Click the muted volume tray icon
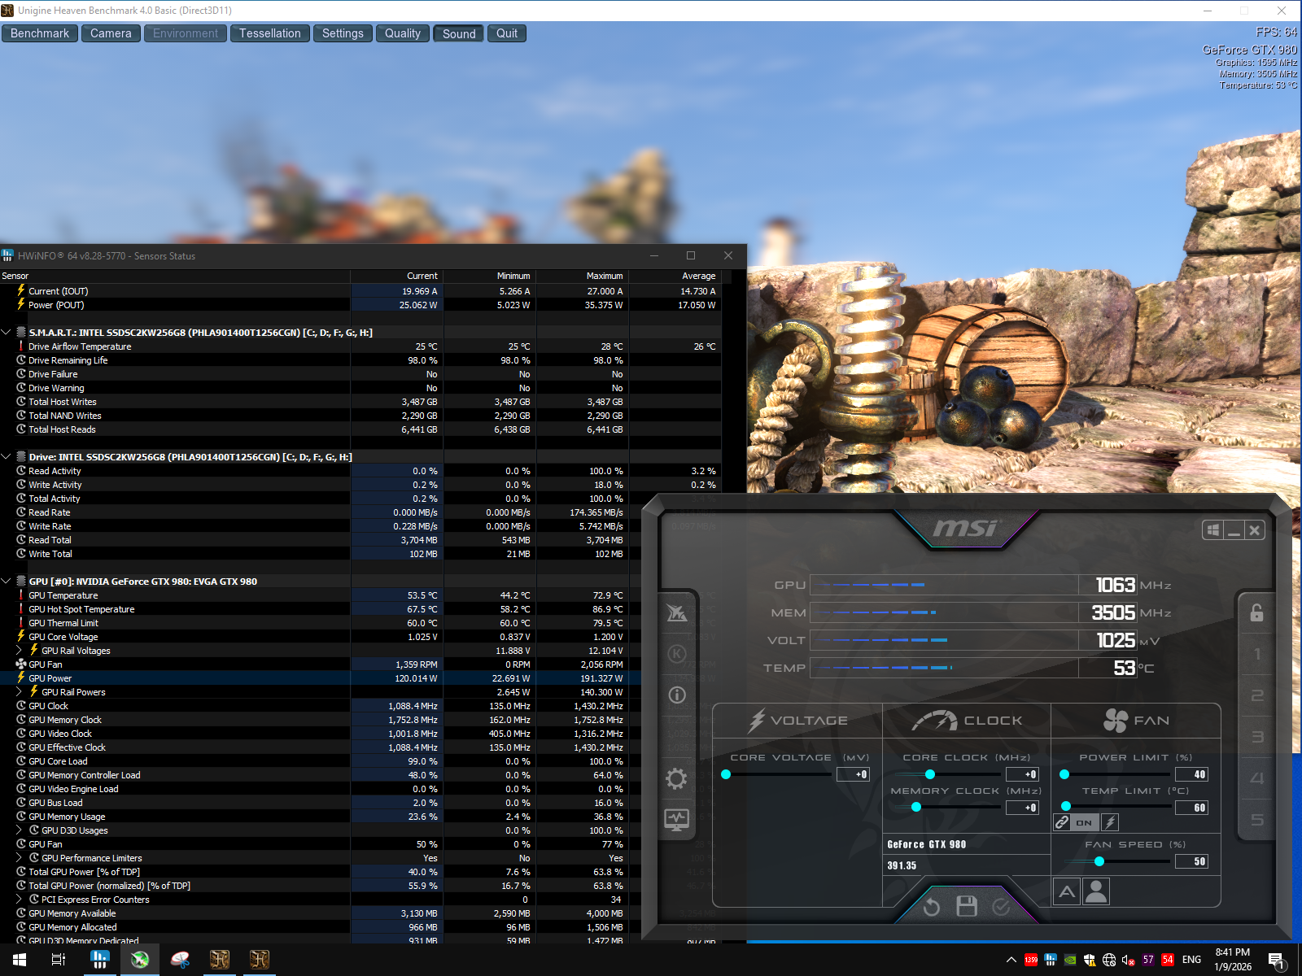1302x976 pixels. pos(1129,960)
